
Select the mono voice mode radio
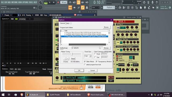click(x=117, y=58)
